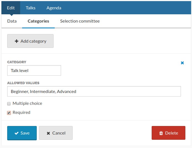Enable the Multiple choice checkbox
Image resolution: width=192 pixels, height=148 pixels.
click(x=9, y=104)
